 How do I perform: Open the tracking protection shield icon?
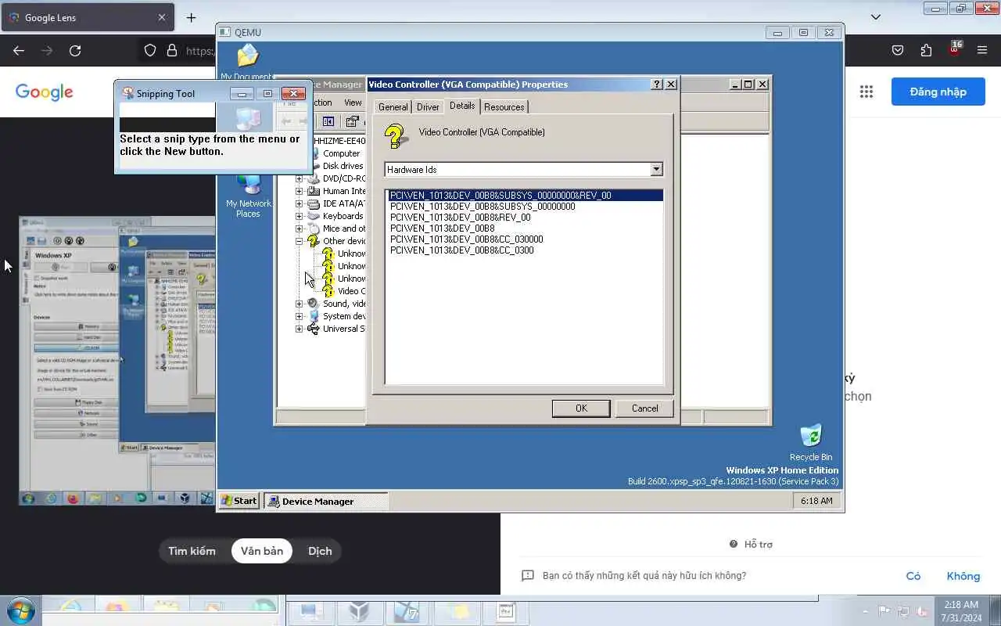pos(150,51)
